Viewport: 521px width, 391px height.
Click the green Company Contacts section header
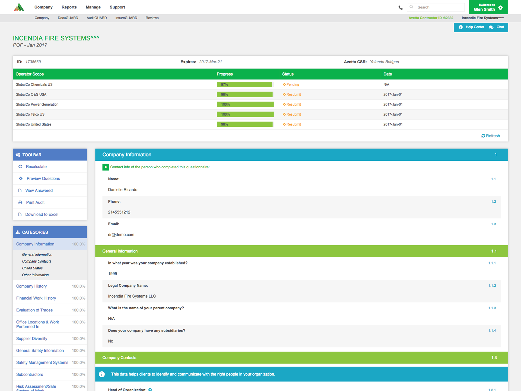pyautogui.click(x=301, y=358)
